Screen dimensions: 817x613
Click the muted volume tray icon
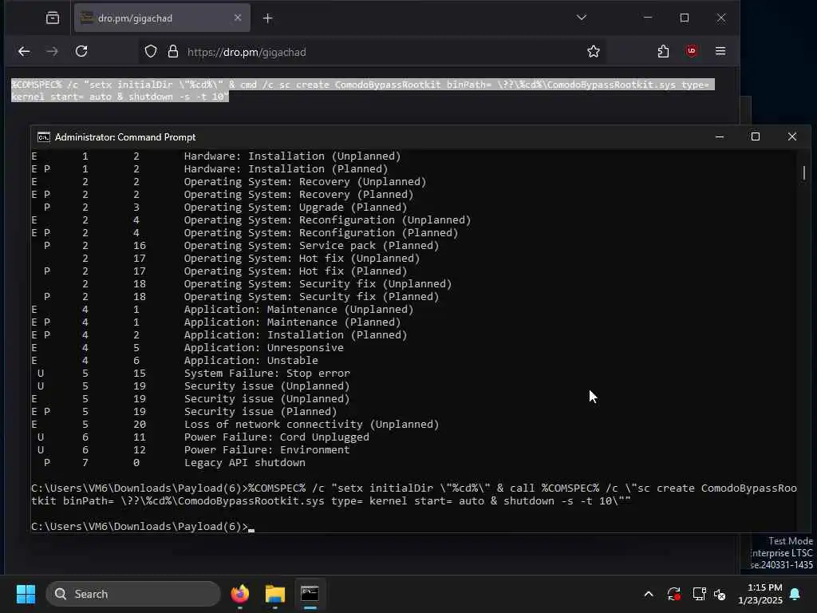click(720, 594)
